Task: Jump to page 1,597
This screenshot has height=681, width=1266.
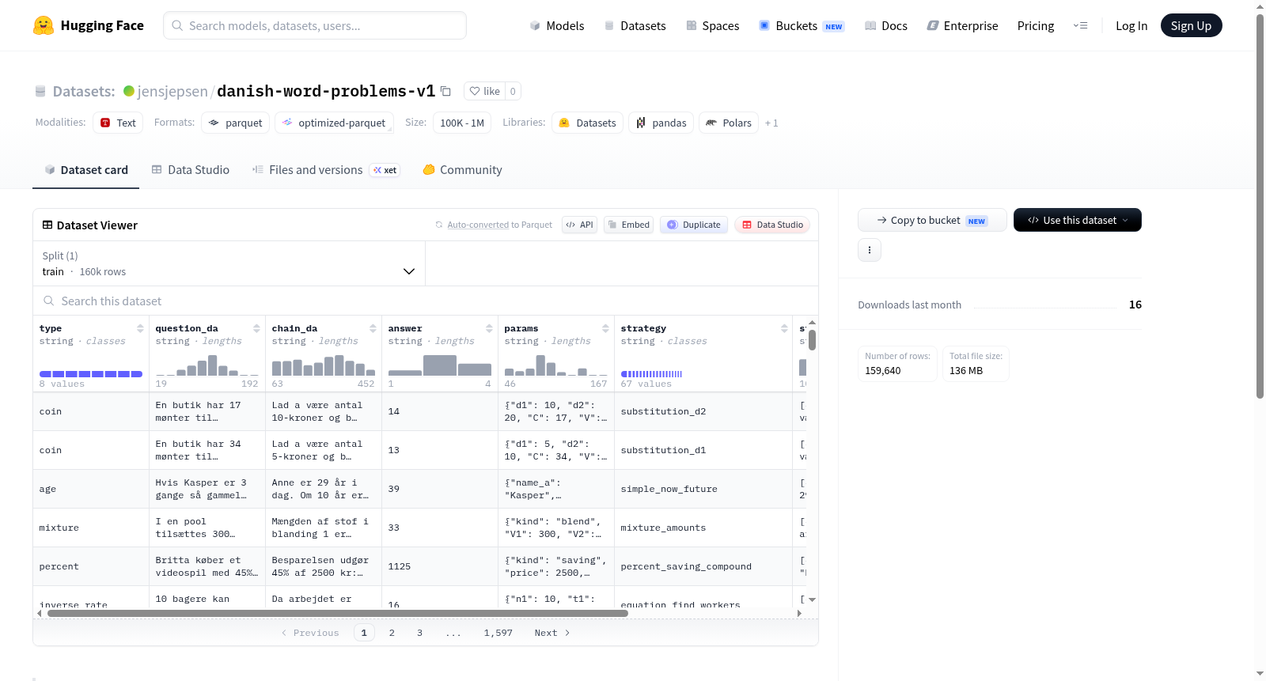Action: coord(498,633)
